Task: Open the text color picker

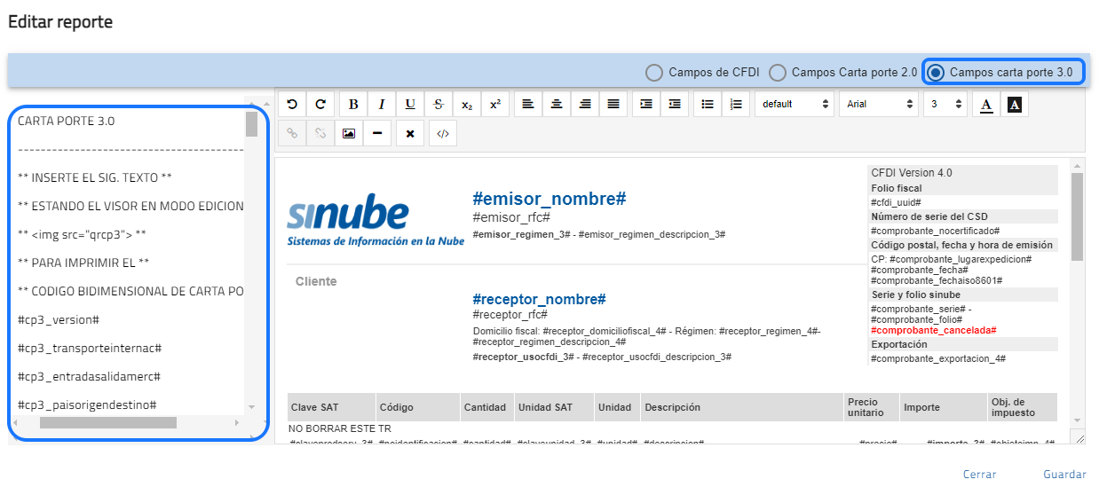Action: point(986,104)
